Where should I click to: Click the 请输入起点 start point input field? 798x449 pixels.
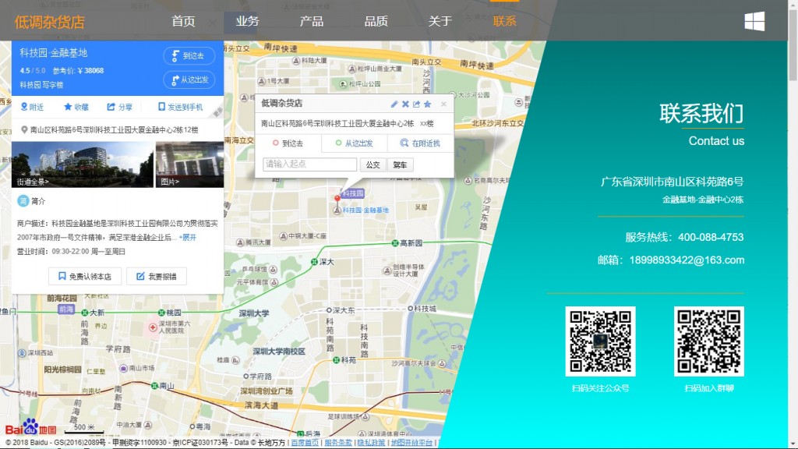309,164
